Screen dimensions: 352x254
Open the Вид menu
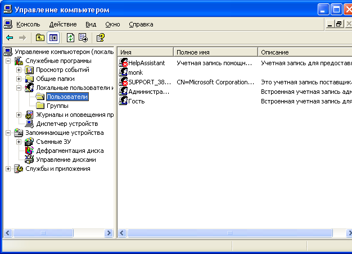[x=91, y=24]
